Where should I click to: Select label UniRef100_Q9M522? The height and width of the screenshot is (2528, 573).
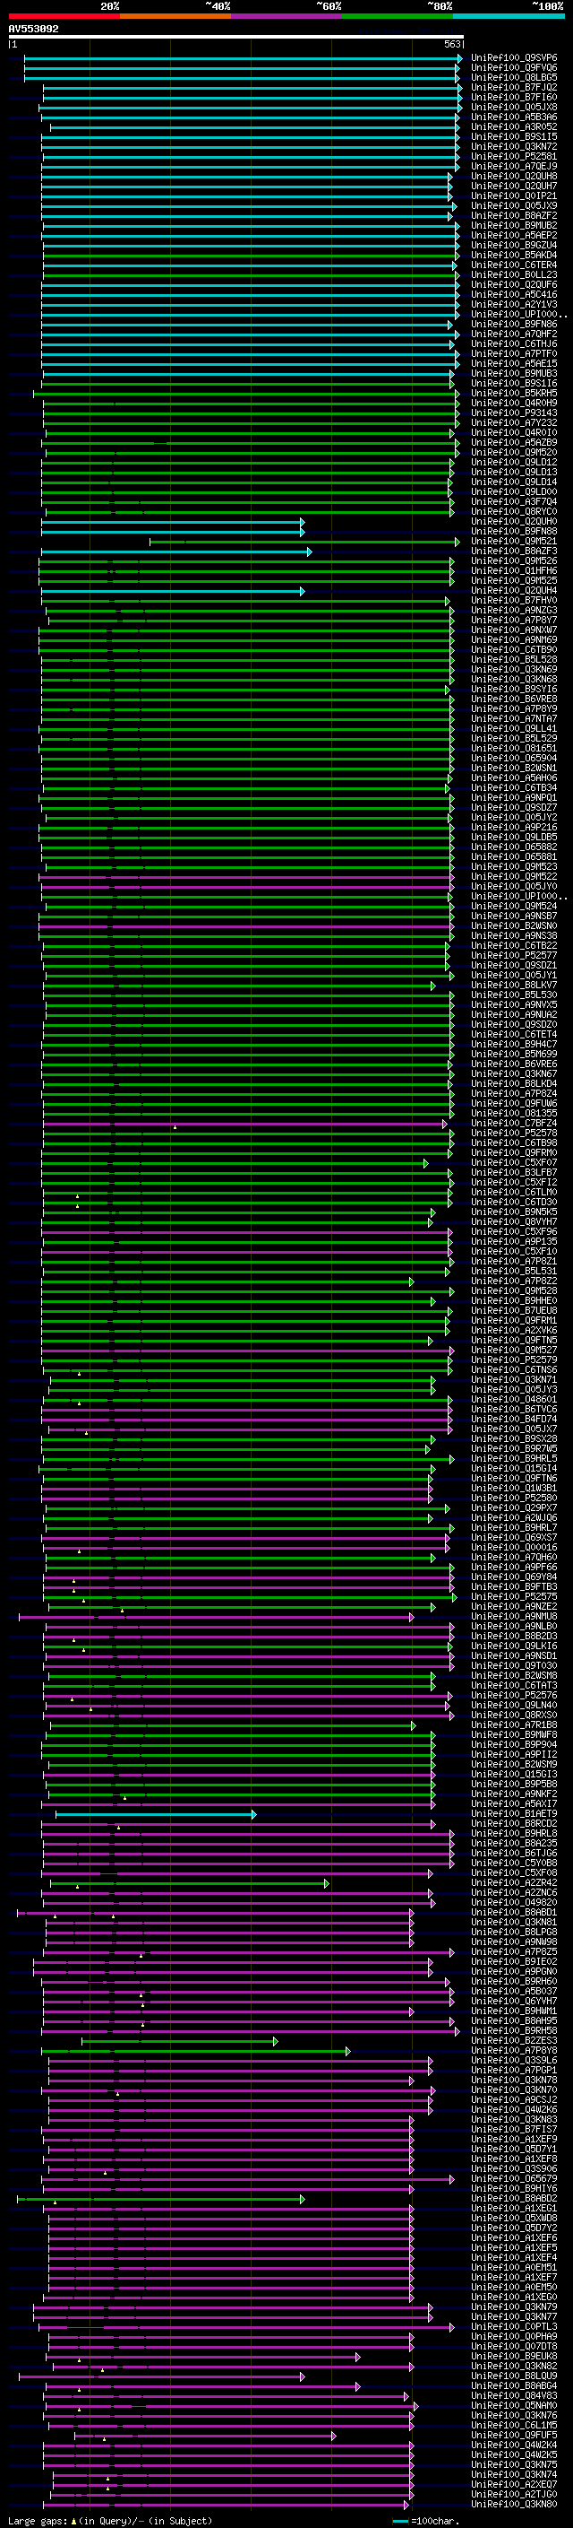point(514,876)
